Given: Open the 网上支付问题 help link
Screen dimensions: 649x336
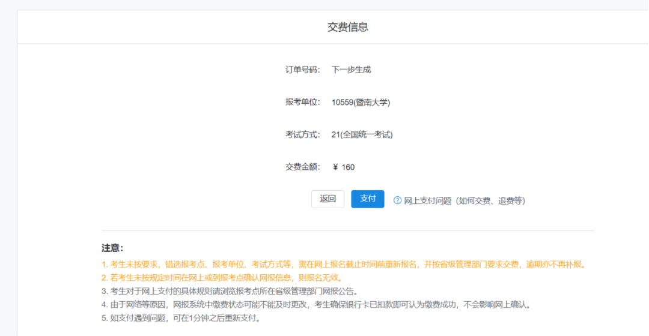Looking at the screenshot, I should 464,200.
